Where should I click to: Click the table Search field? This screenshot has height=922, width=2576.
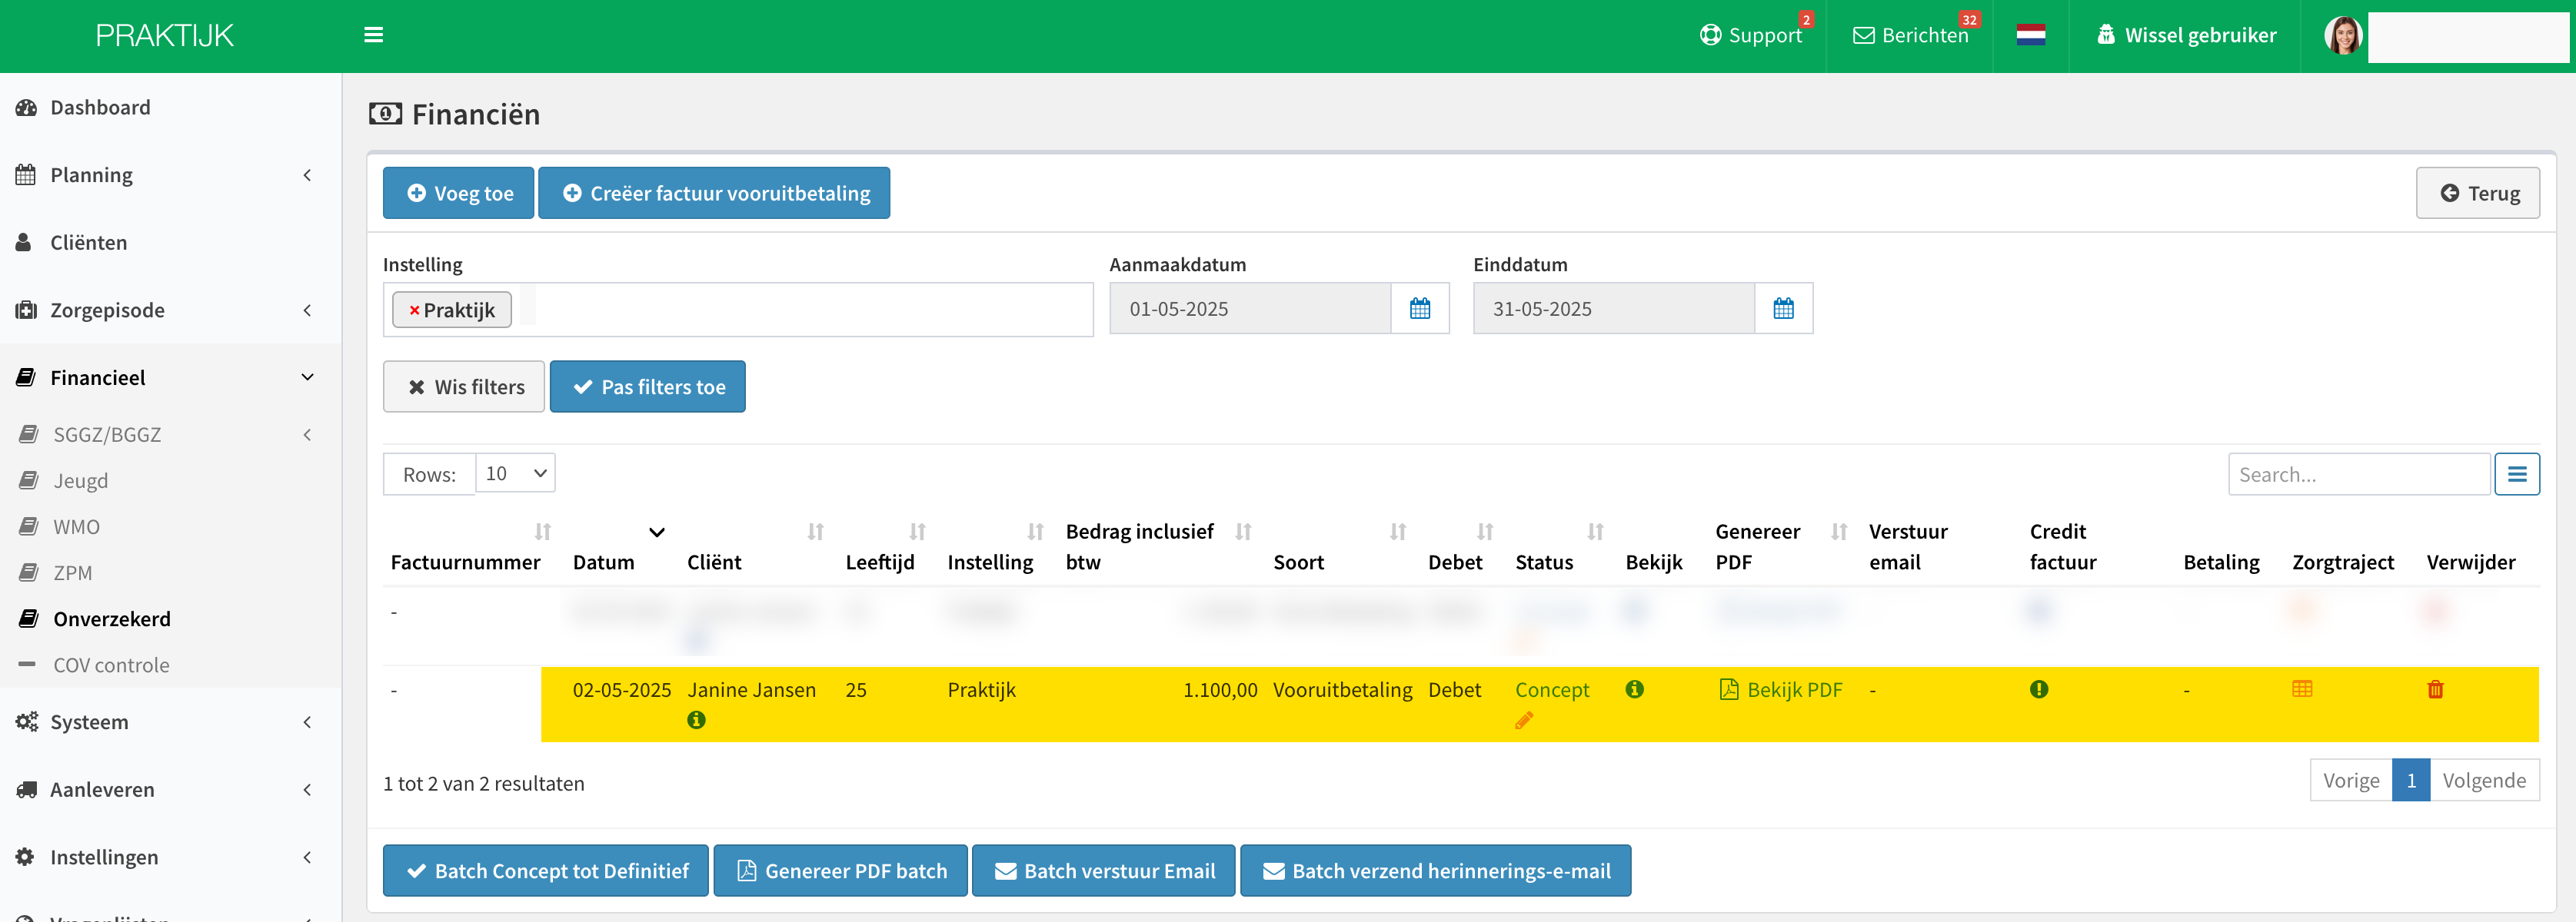pos(2359,475)
